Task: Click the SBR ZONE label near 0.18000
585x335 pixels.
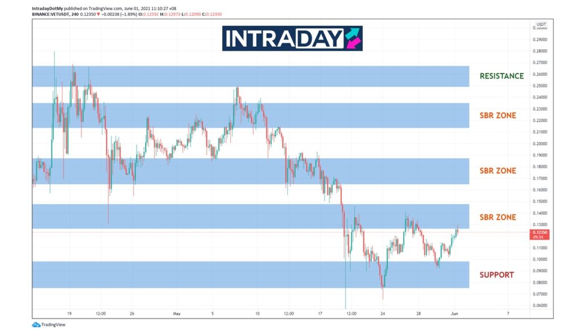Action: pos(498,171)
